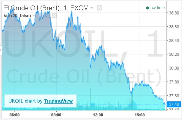Click the 12:00 time axis marker
Image resolution: width=182 pixels, height=121 pixels.
pos(98,115)
